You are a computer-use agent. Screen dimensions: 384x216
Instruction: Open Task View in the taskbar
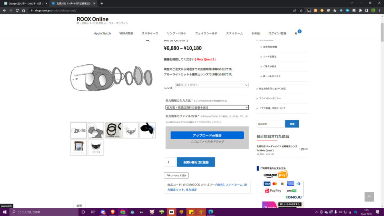93,212
